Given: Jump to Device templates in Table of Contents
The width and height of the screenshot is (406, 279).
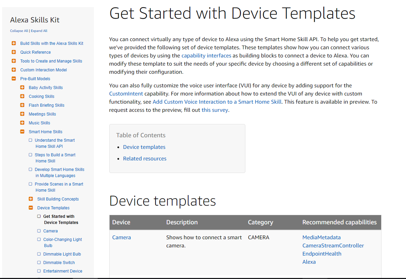Looking at the screenshot, I should click(144, 147).
